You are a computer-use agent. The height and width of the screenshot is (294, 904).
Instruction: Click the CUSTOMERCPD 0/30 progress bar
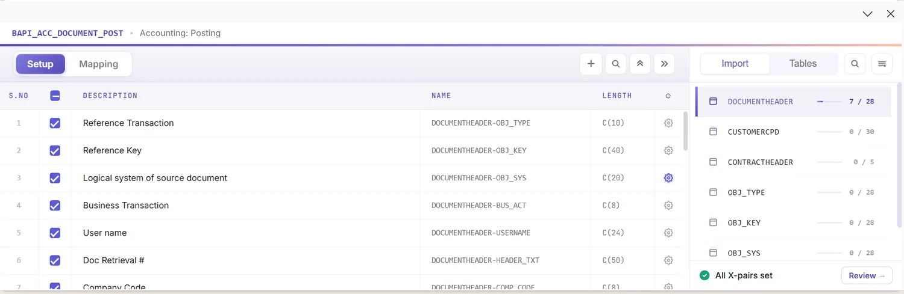pos(829,132)
